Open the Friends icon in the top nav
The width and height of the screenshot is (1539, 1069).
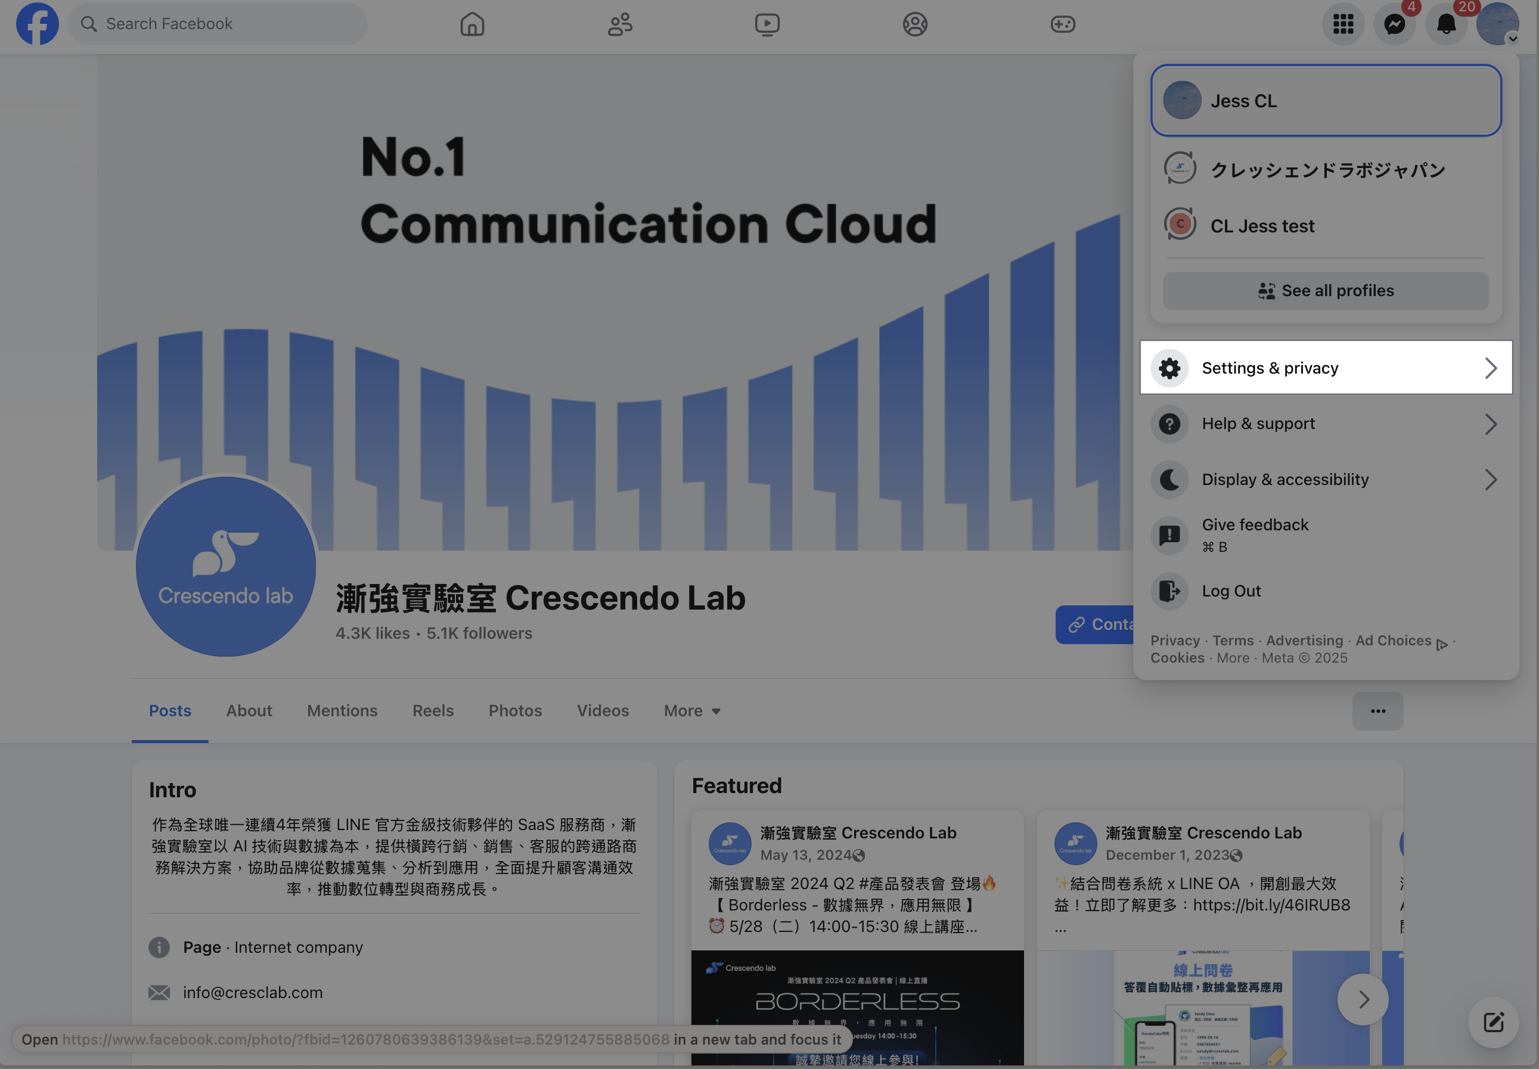pos(620,24)
